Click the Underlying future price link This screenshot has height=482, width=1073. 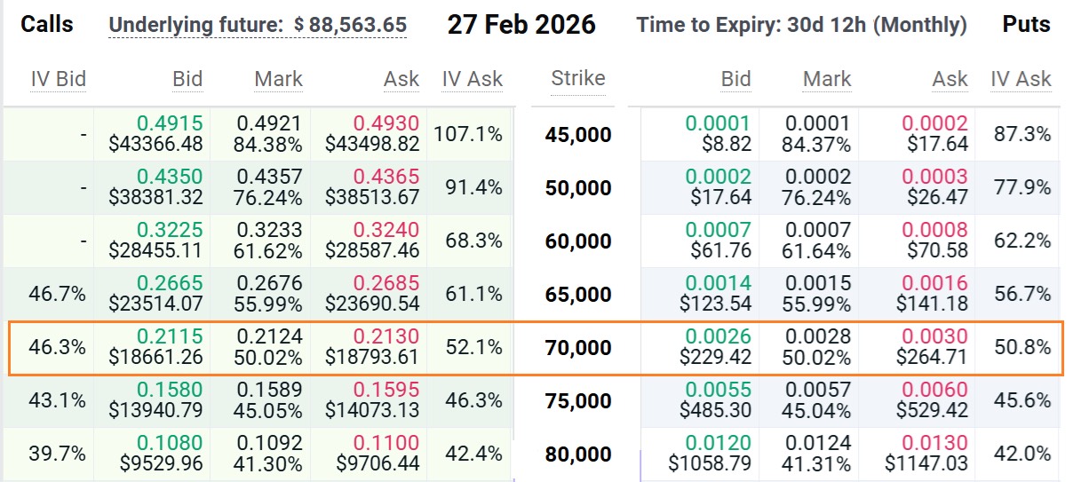(258, 25)
